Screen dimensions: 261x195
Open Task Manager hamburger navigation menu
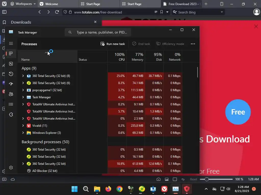click(11, 43)
